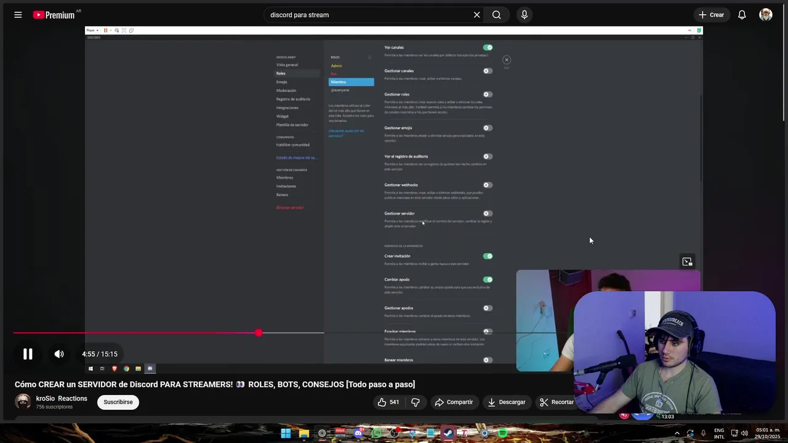Toggle 'Gestionar roles' switch in video
Viewport: 788px width, 443px height.
point(488,94)
